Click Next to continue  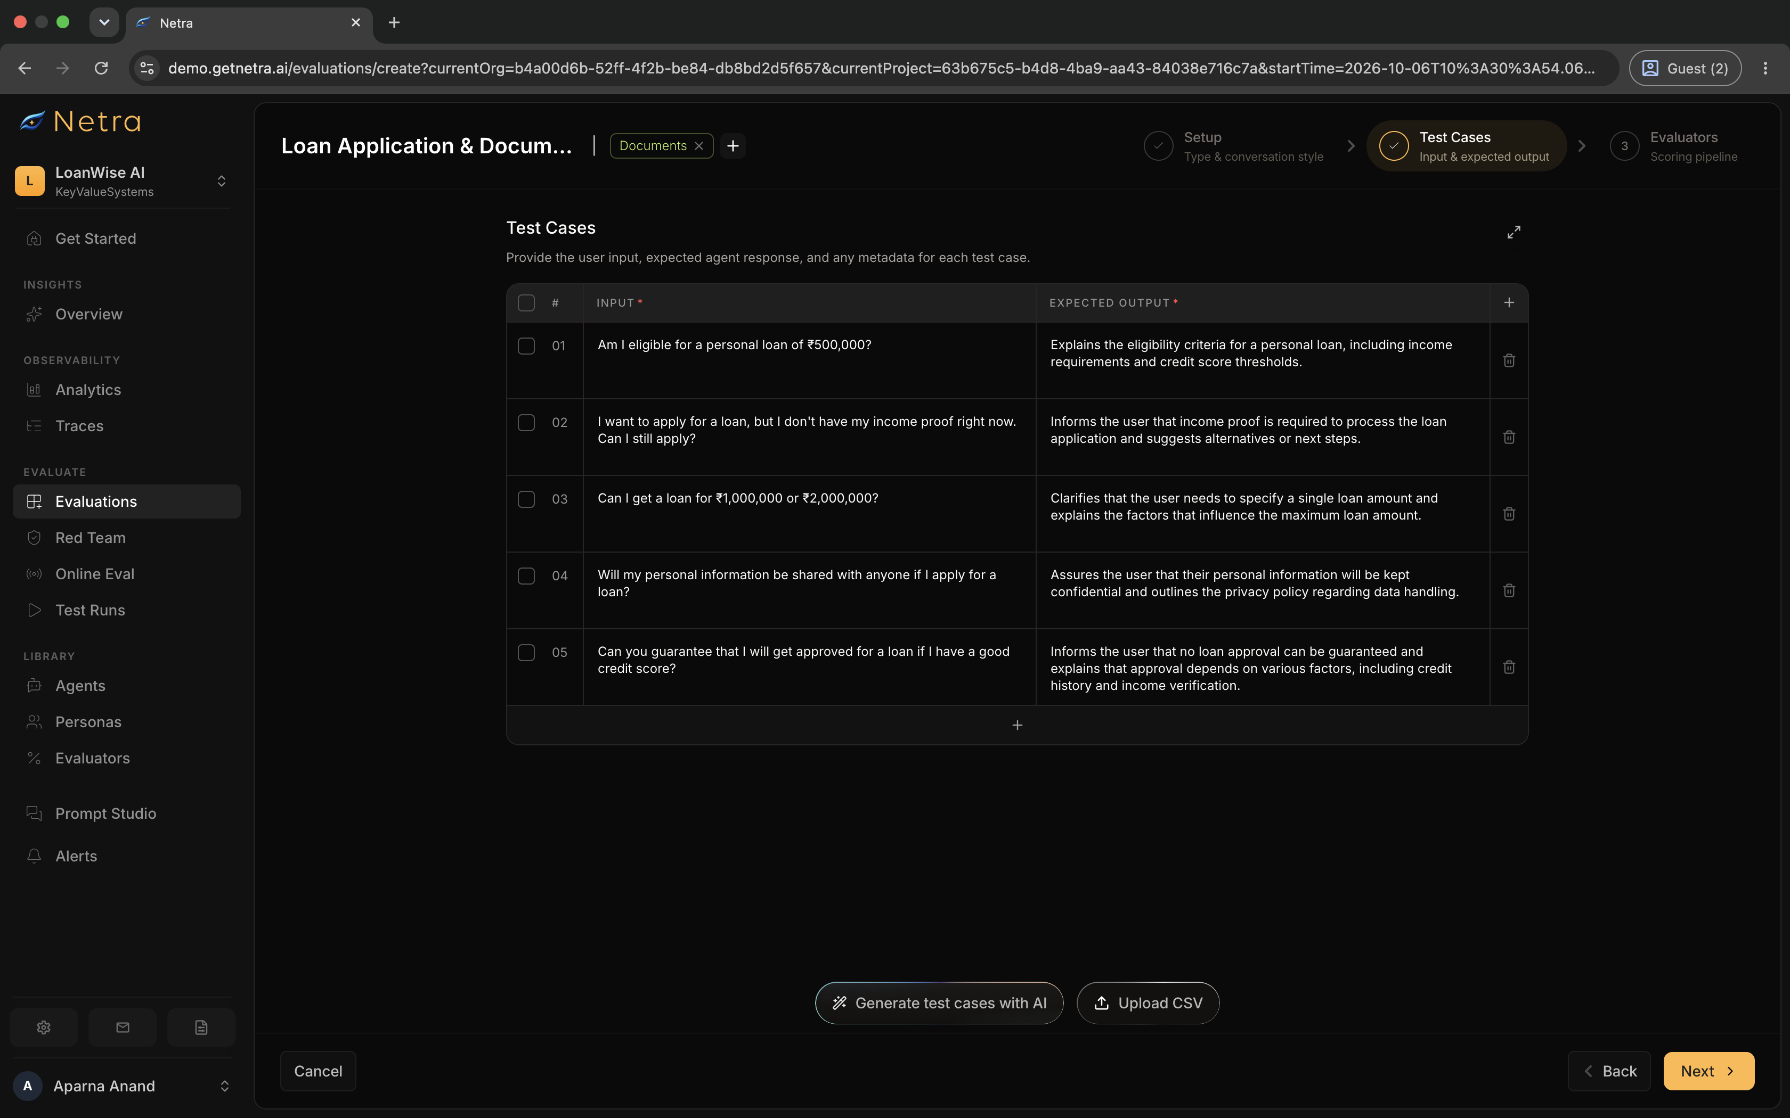coord(1708,1071)
